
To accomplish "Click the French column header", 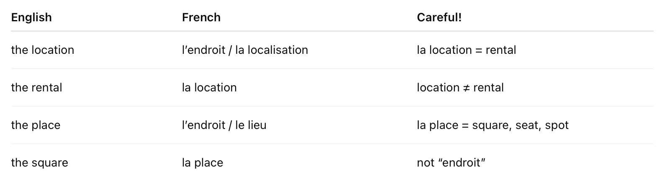I will click(201, 18).
